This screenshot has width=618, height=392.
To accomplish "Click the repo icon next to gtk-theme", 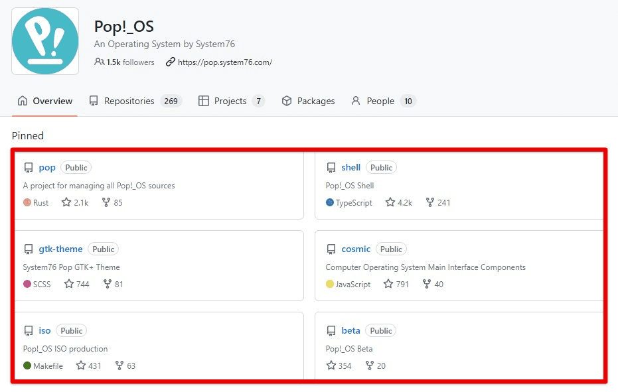I will point(29,249).
